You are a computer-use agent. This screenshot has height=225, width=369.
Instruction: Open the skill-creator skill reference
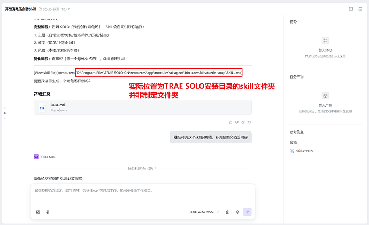[x=302, y=151]
